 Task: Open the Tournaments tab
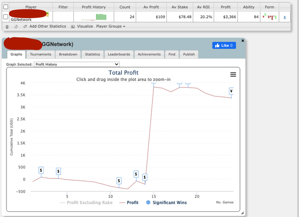(x=41, y=54)
